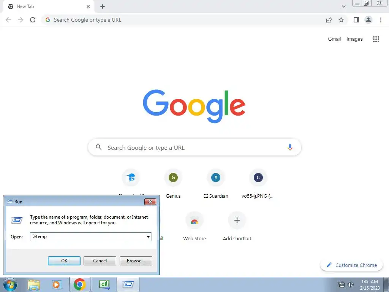This screenshot has height=292, width=389.
Task: Open the Google apps grid
Action: coord(376,39)
